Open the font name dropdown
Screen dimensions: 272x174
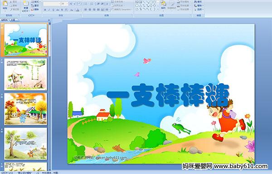(x=52, y=4)
